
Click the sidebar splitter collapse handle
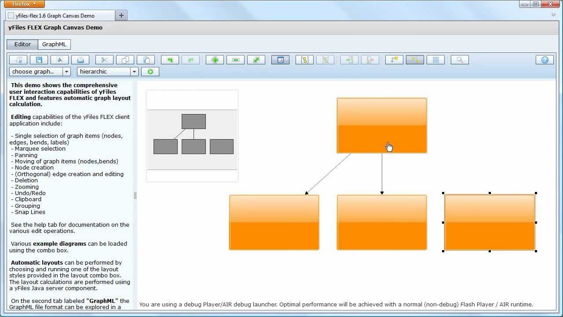[135, 195]
